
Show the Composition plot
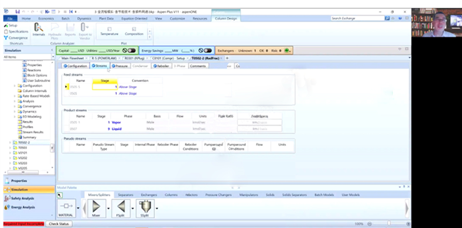[x=134, y=31]
